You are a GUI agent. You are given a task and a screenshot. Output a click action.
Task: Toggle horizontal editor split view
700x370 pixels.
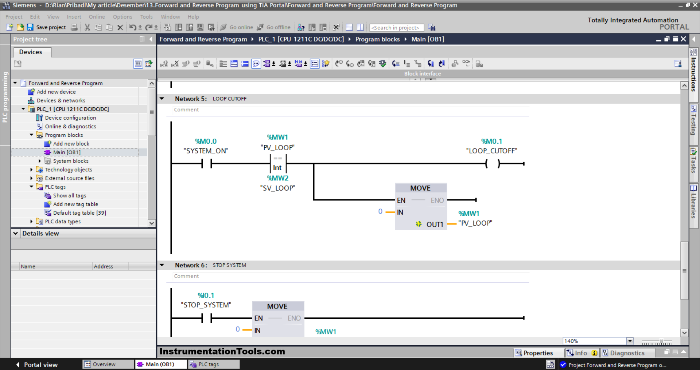tap(349, 27)
